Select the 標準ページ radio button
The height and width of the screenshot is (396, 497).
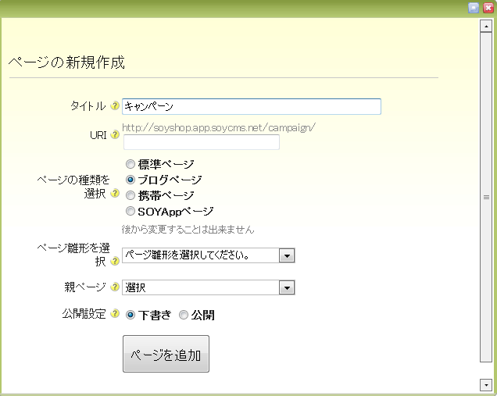[131, 164]
